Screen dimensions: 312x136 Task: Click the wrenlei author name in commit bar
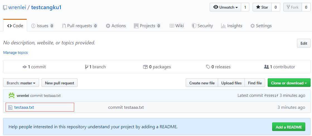(x=23, y=95)
